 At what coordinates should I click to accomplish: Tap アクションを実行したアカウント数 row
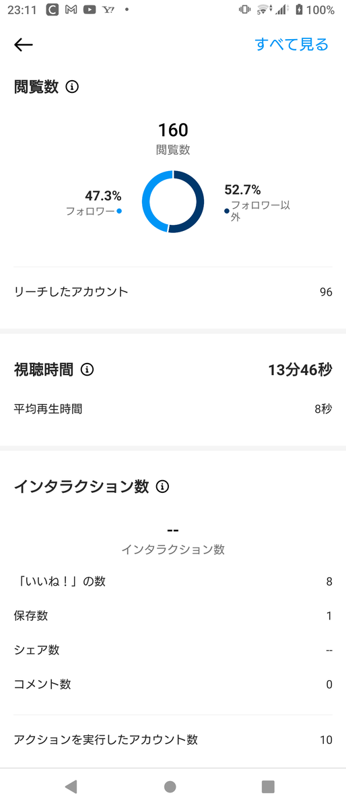[173, 739]
